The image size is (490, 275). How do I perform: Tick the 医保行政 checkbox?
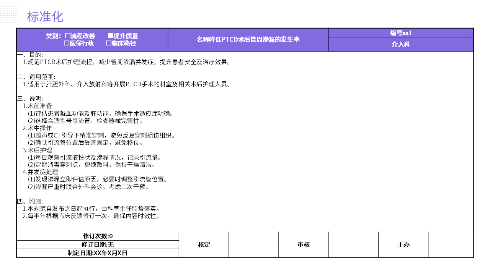pyautogui.click(x=66, y=43)
